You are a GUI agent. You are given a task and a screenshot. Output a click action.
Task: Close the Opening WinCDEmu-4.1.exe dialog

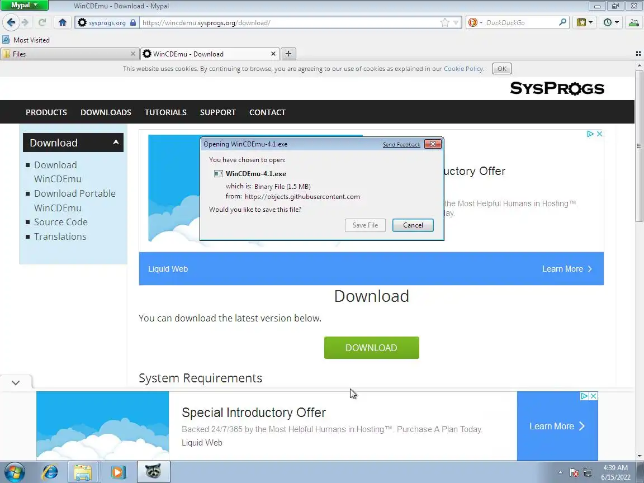pyautogui.click(x=433, y=144)
